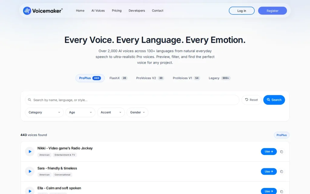Use the Sara voice
The height and width of the screenshot is (194, 310).
point(269,172)
